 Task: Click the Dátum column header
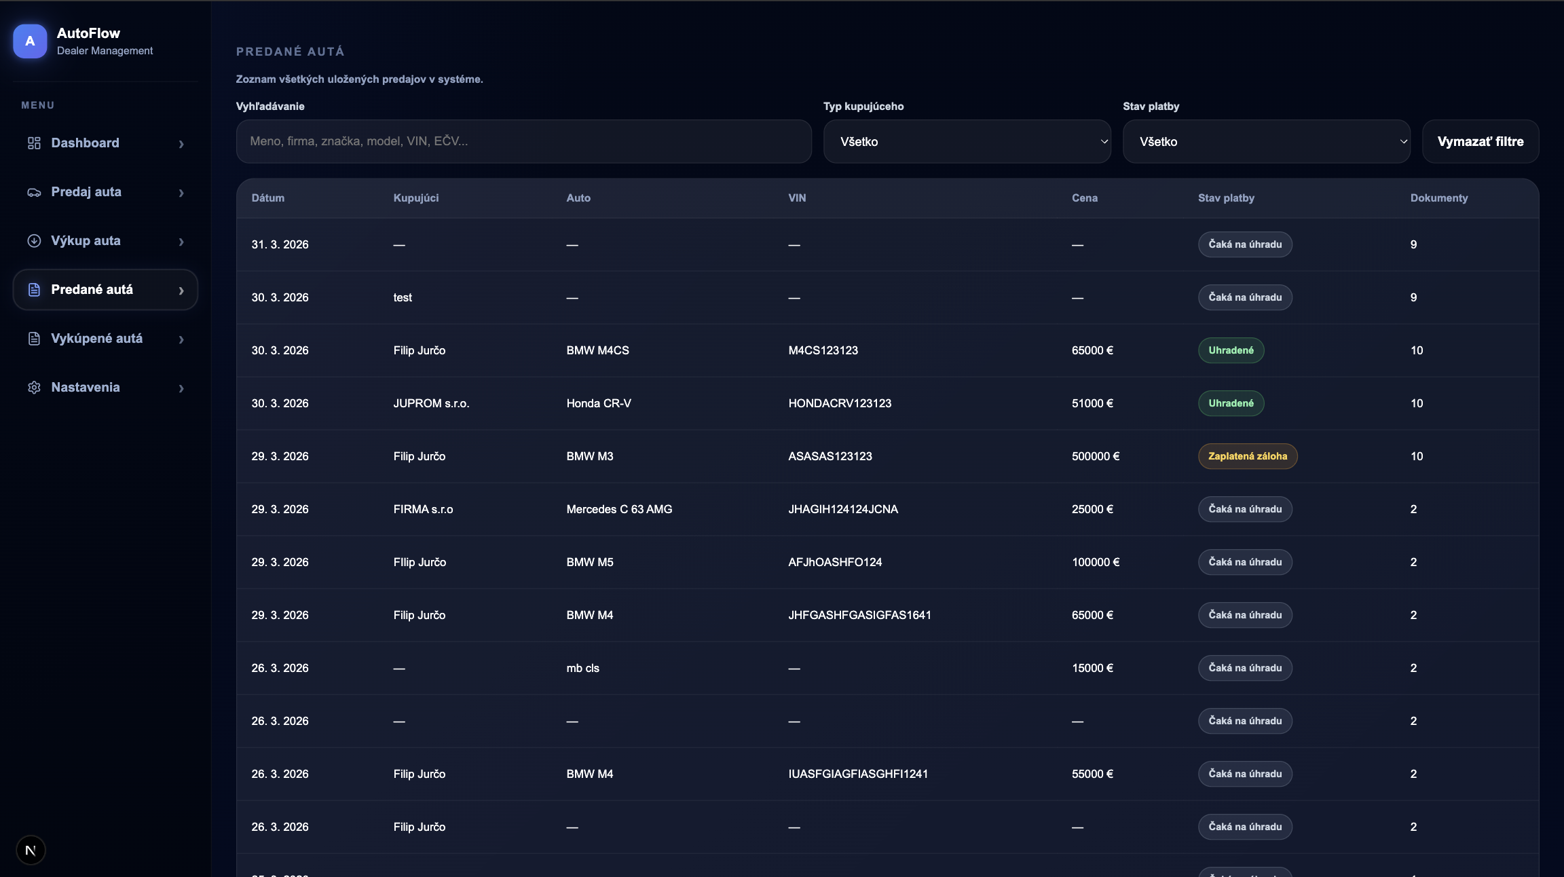click(x=267, y=198)
